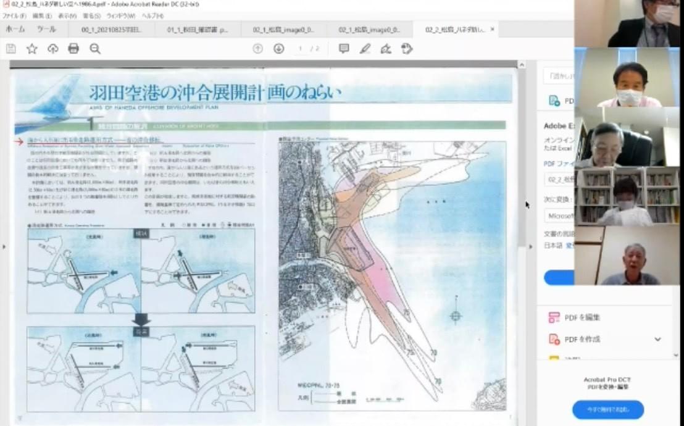Click the top participant video thumbnail
The image size is (684, 426).
[627, 23]
